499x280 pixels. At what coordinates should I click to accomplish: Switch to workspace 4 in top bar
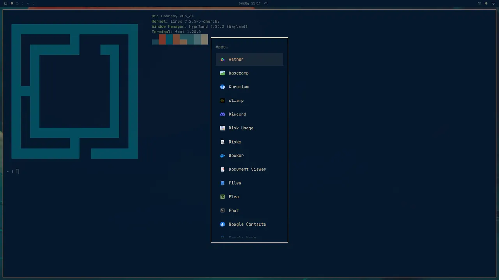pos(28,3)
